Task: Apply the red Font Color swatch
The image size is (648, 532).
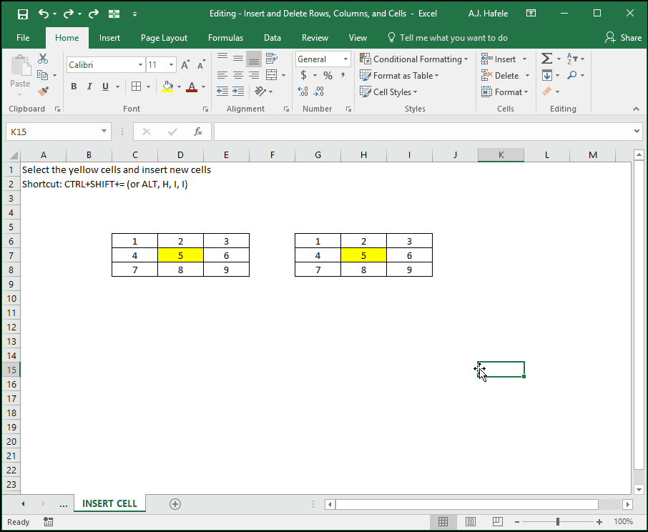Action: [192, 87]
